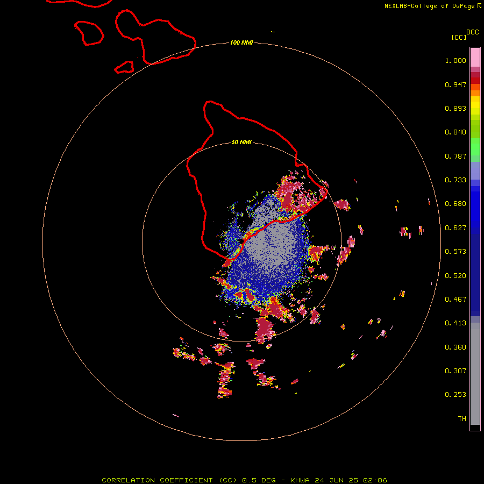
Task: Click the Correlation Coefficient caption at bottom
Action: pyautogui.click(x=244, y=480)
